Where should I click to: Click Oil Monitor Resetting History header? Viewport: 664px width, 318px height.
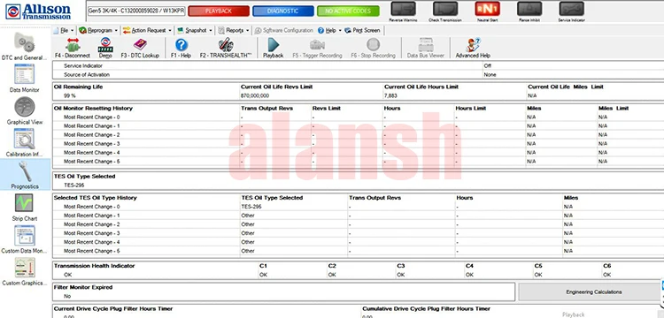click(x=93, y=108)
